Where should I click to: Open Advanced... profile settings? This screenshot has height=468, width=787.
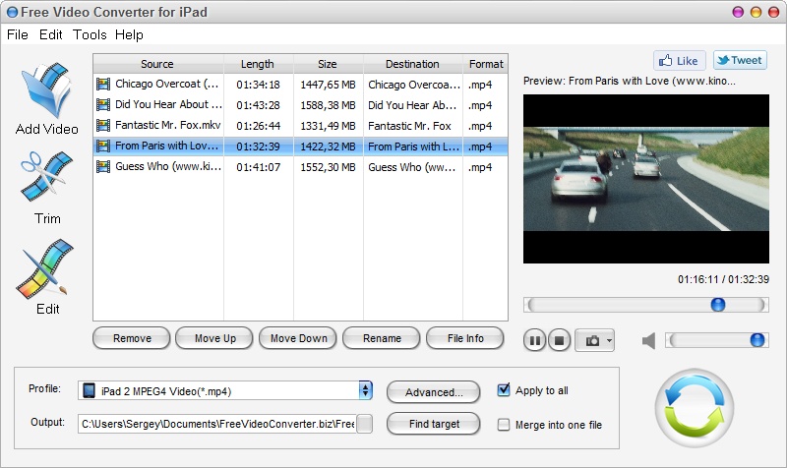tap(434, 391)
